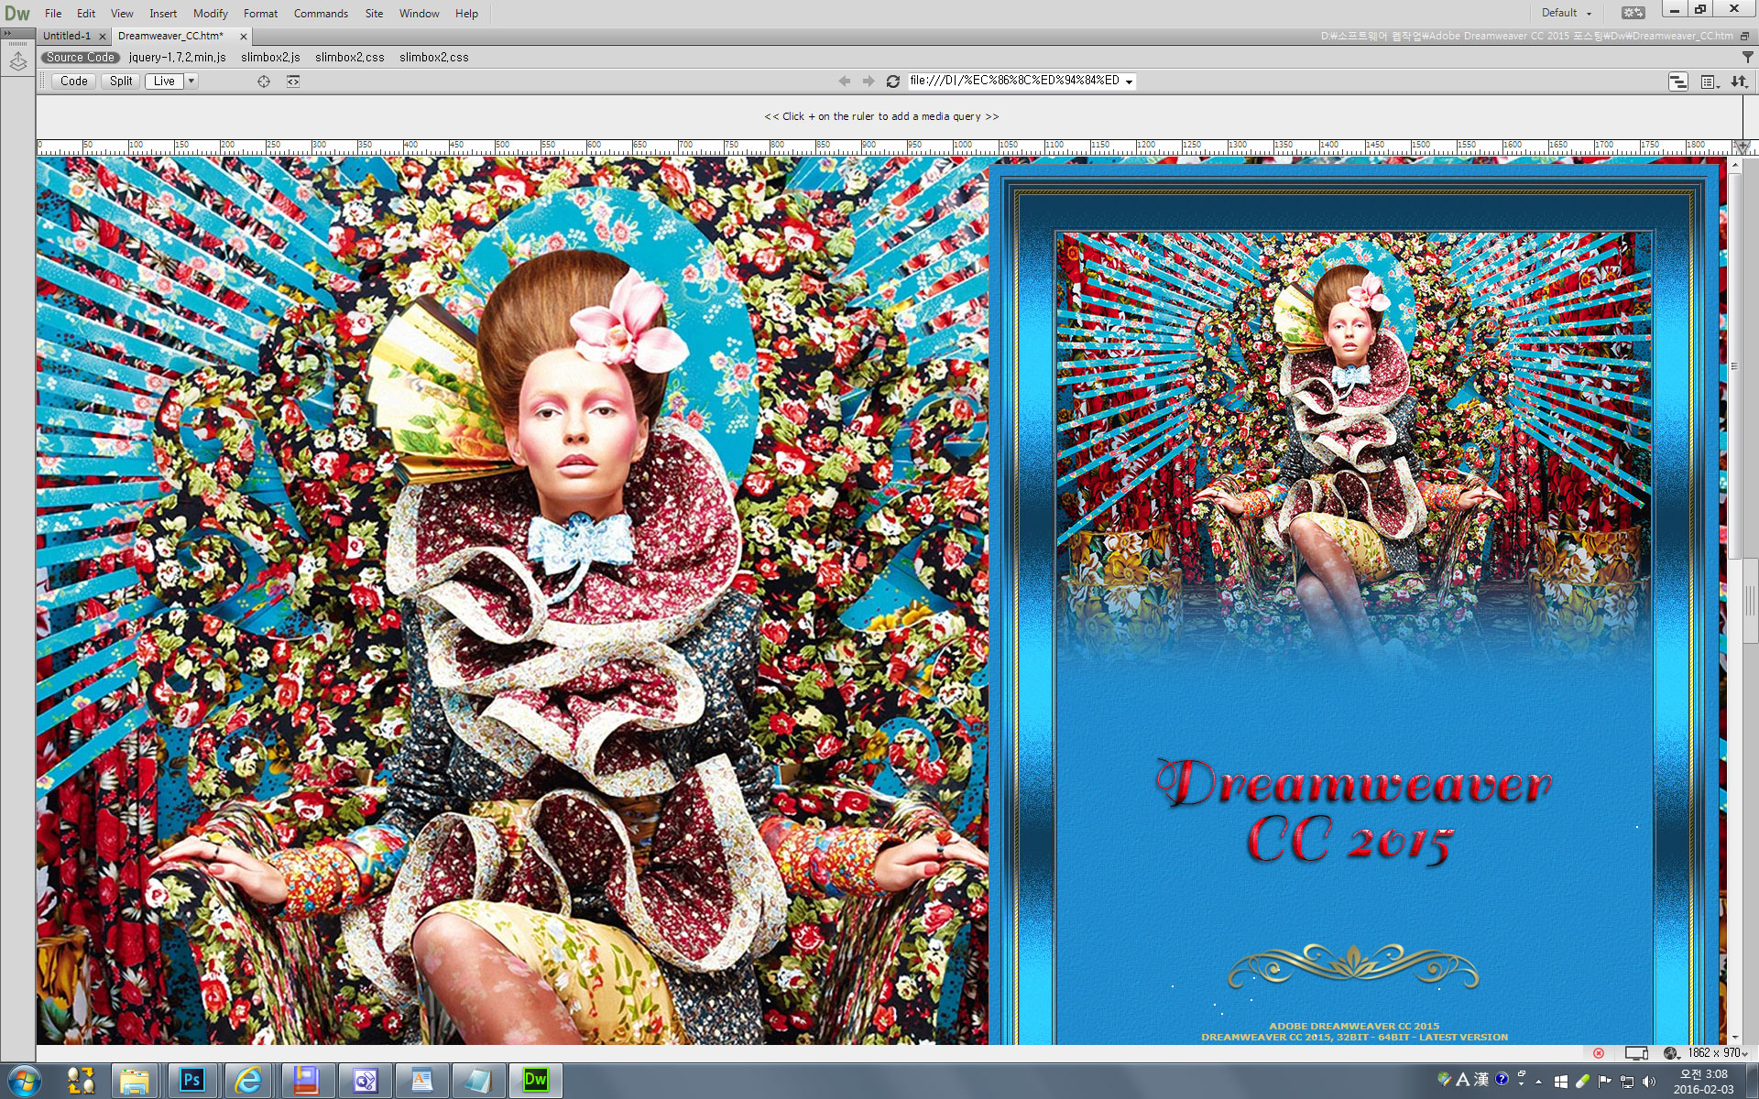This screenshot has height=1099, width=1759.
Task: Expand the Live view mode dropdown arrow
Action: coord(191,82)
